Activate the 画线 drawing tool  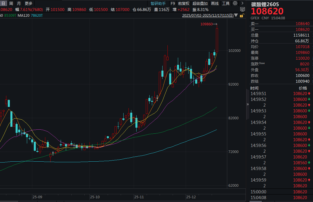(215, 3)
